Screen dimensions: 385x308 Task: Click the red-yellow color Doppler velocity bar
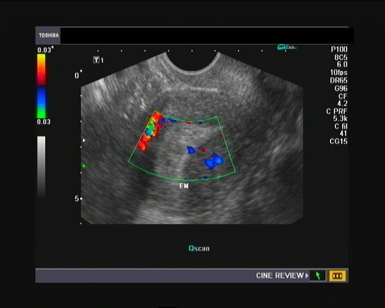(x=41, y=70)
